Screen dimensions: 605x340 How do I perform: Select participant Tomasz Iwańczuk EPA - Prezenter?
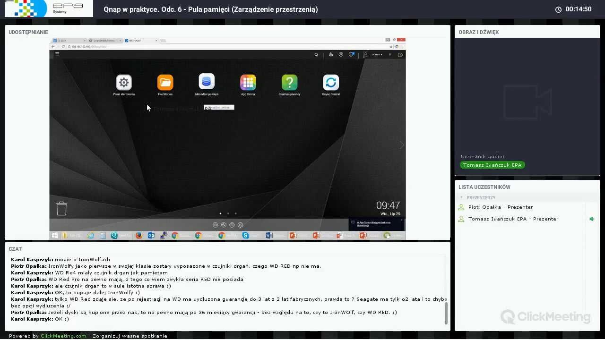tap(513, 219)
